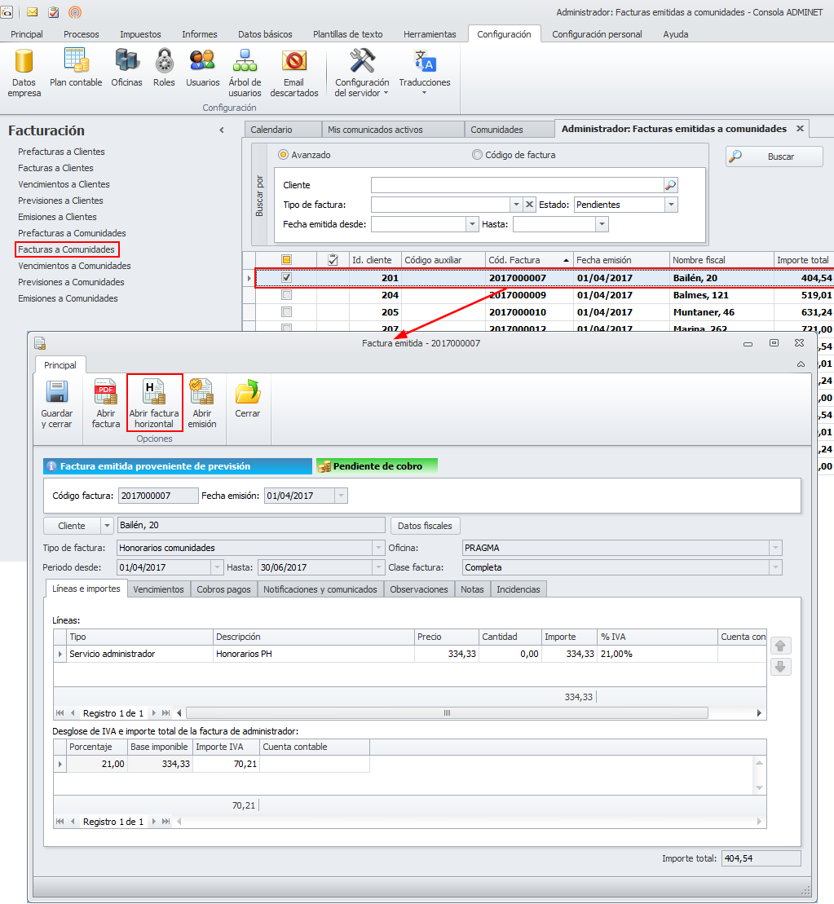
Task: Open Email descartados icon
Action: point(293,62)
